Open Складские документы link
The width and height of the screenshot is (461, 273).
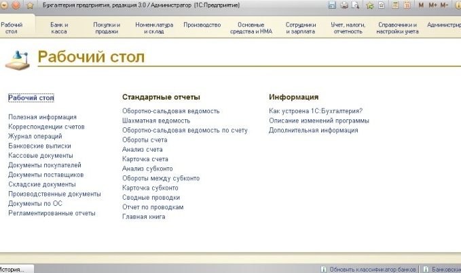42,184
